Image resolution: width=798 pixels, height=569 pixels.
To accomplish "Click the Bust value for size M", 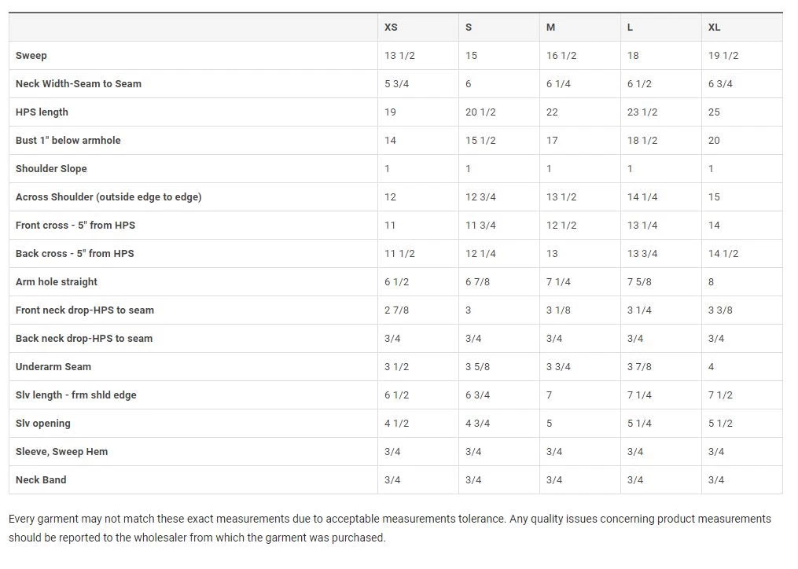I will pyautogui.click(x=552, y=141).
